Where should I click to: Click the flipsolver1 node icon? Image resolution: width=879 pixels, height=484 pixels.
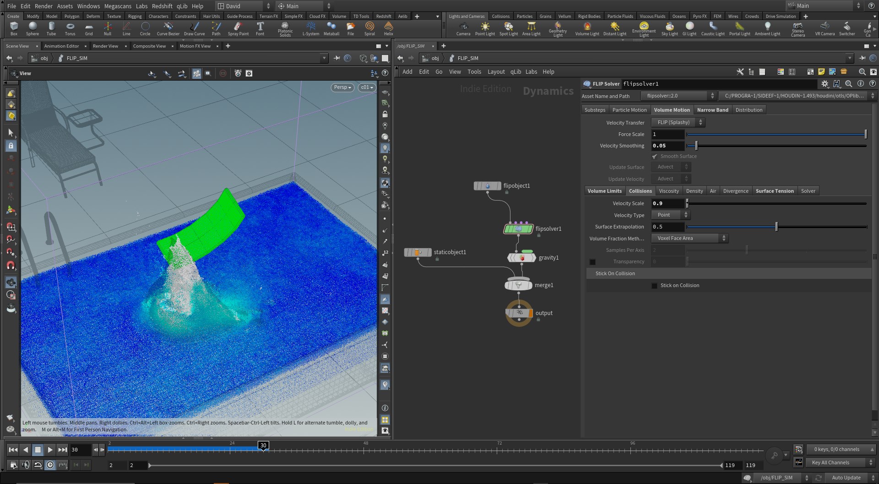[x=518, y=228]
